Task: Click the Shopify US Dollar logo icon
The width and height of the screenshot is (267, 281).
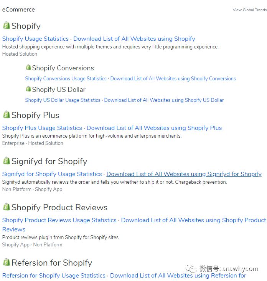Action: point(28,89)
